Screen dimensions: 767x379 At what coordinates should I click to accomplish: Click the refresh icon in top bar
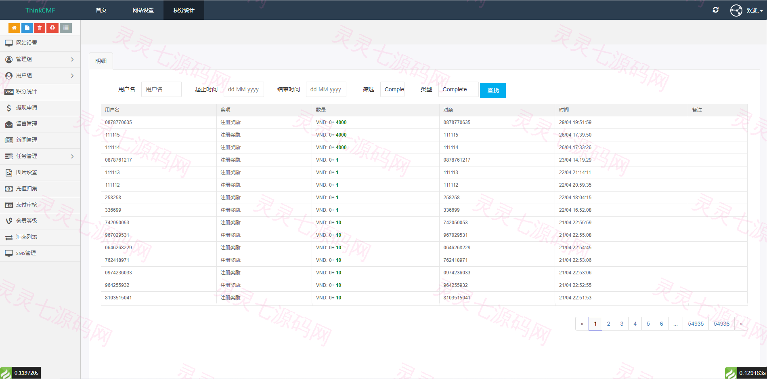(715, 10)
